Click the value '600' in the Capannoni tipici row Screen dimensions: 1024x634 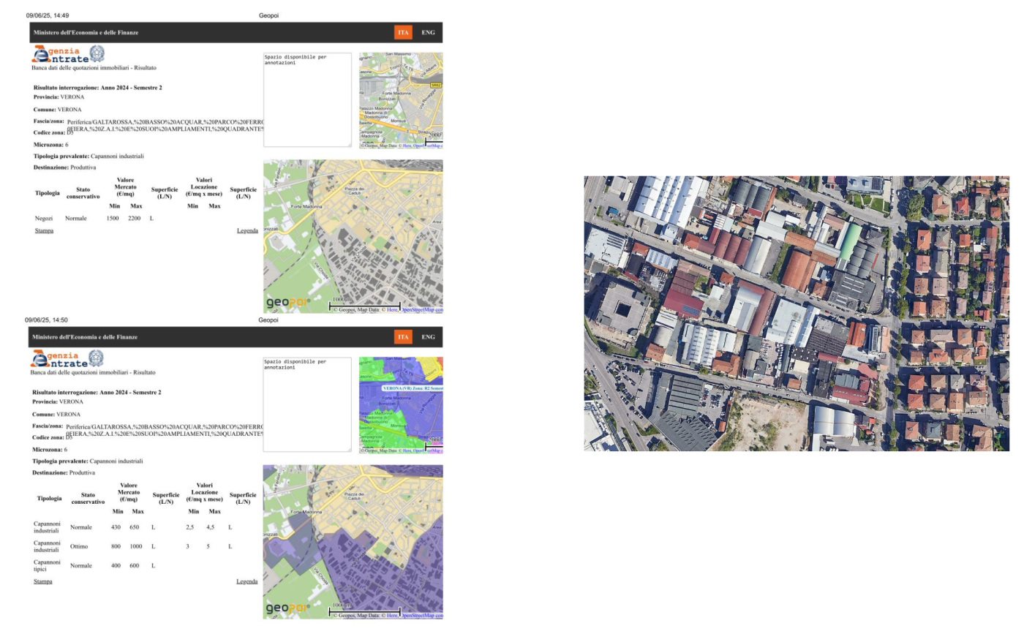[x=134, y=565]
